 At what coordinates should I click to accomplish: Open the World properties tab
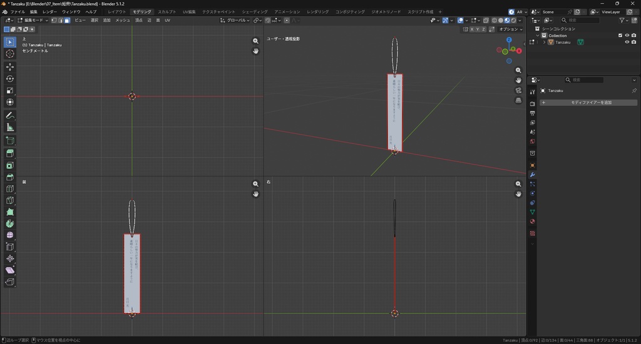click(532, 141)
